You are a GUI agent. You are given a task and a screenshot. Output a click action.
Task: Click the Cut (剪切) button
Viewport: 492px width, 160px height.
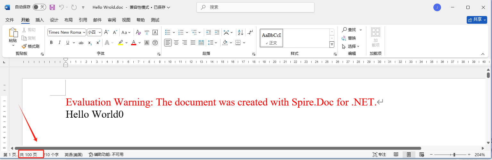pos(29,30)
